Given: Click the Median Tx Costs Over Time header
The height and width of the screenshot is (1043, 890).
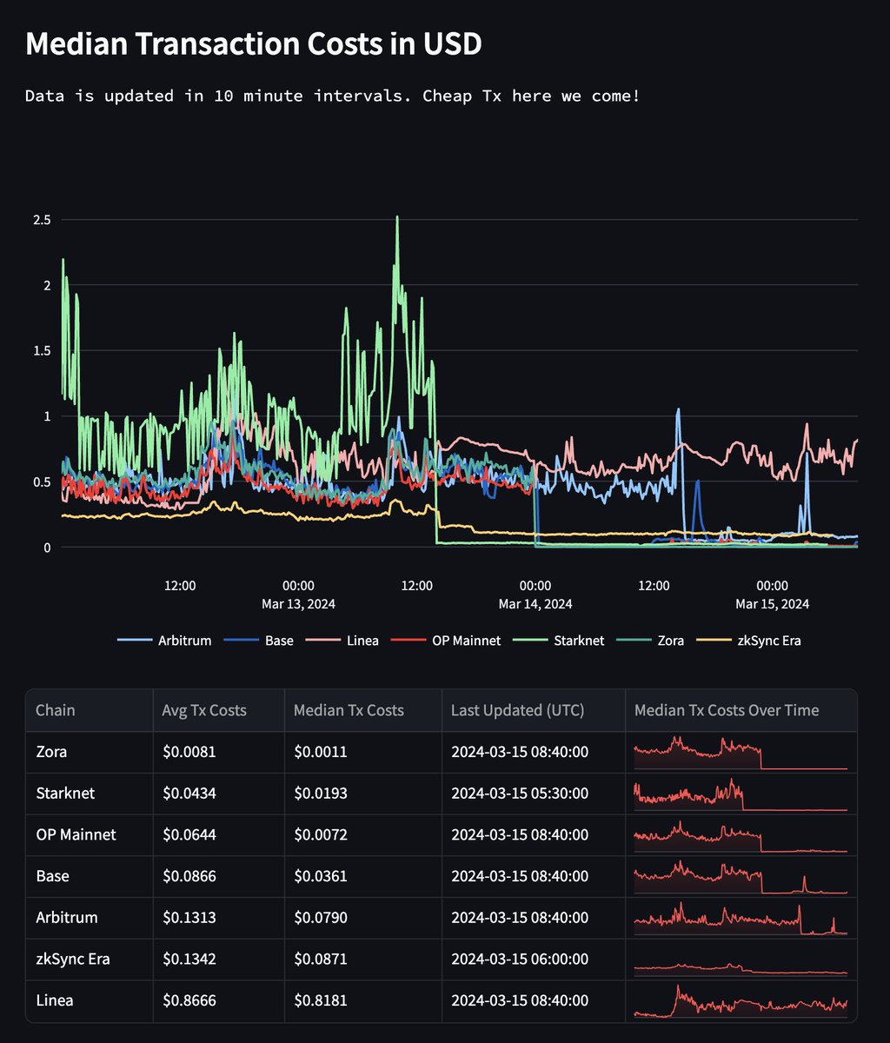Looking at the screenshot, I should click(x=739, y=710).
